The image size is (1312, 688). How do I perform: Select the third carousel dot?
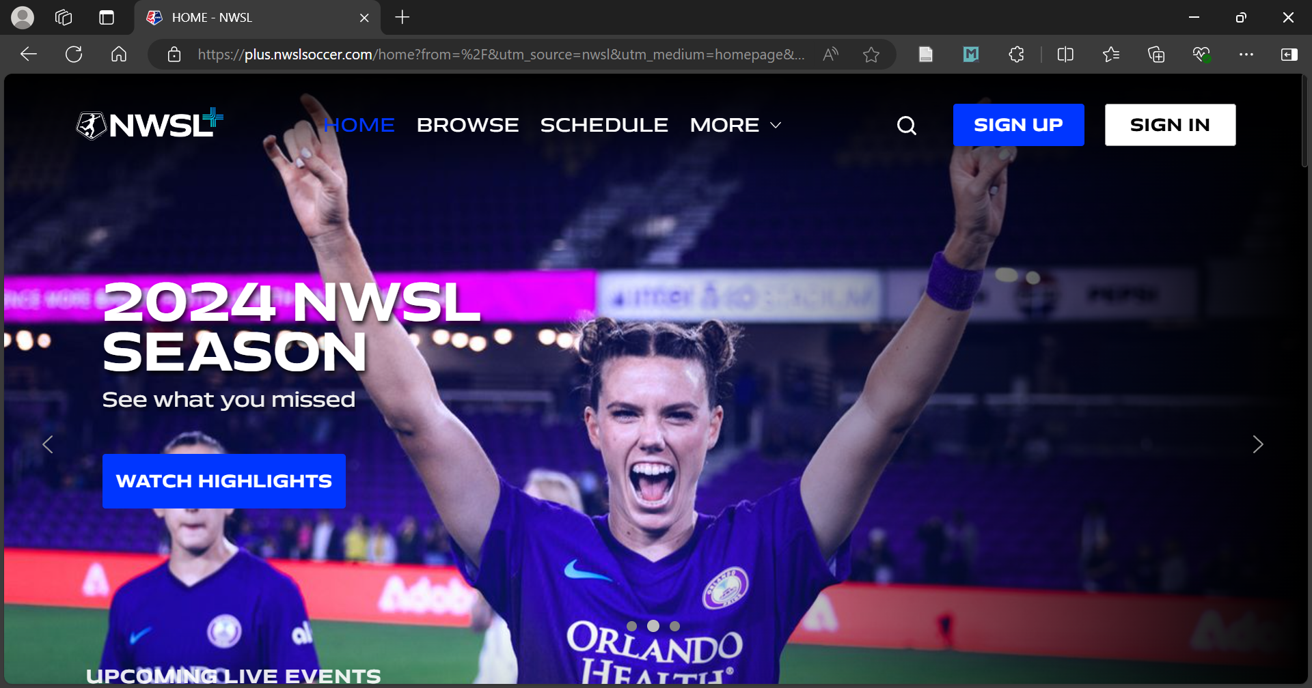click(675, 627)
